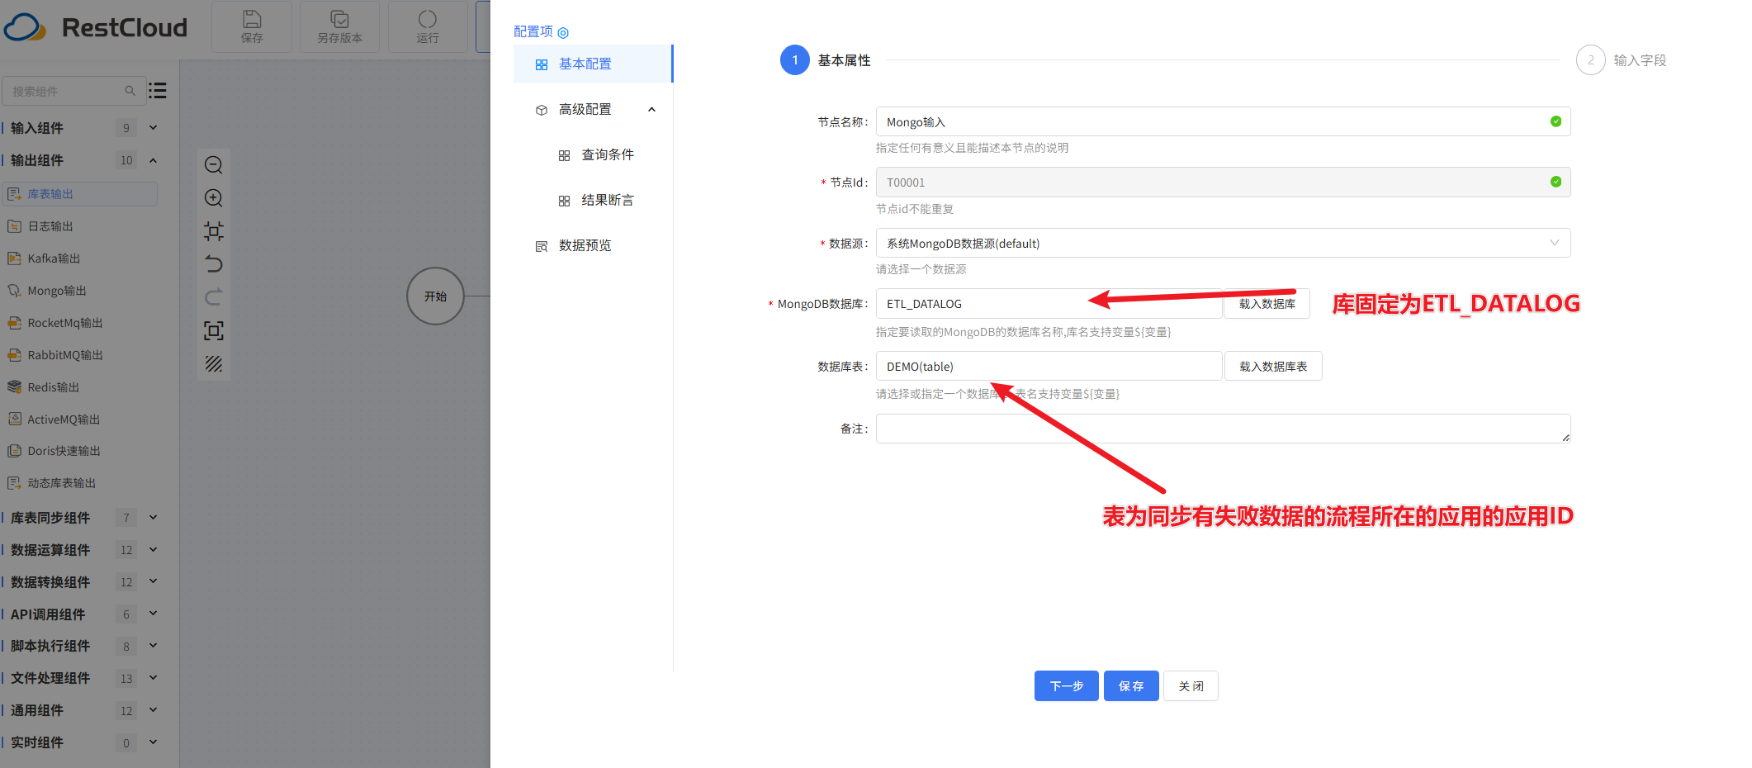The image size is (1752, 768).
Task: Click the auto-layout nodes icon
Action: (214, 231)
